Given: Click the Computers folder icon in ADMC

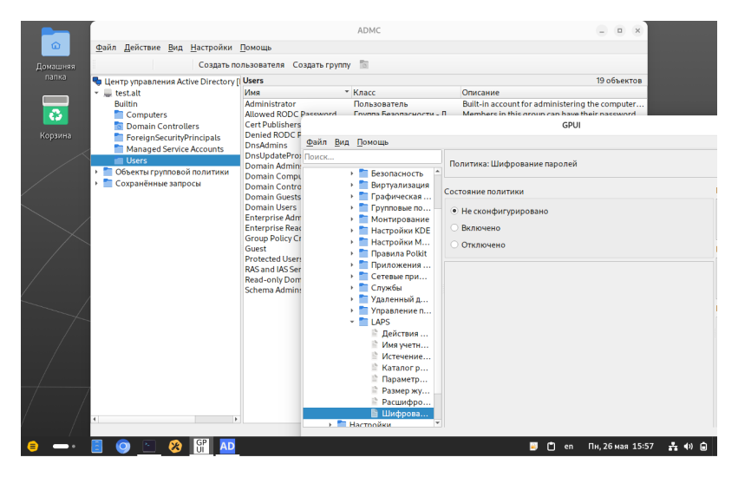Looking at the screenshot, I should (x=119, y=114).
